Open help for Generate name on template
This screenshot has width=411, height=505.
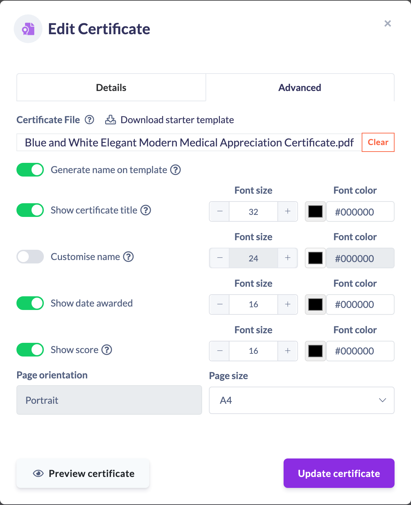click(x=176, y=170)
